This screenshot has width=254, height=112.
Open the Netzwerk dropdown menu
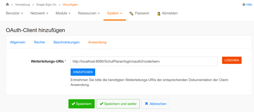click(39, 13)
